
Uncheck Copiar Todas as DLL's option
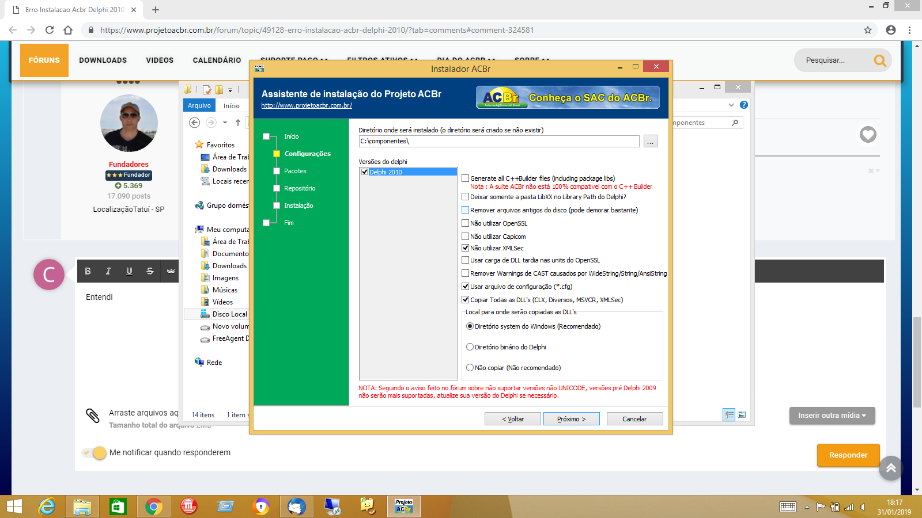click(x=465, y=300)
